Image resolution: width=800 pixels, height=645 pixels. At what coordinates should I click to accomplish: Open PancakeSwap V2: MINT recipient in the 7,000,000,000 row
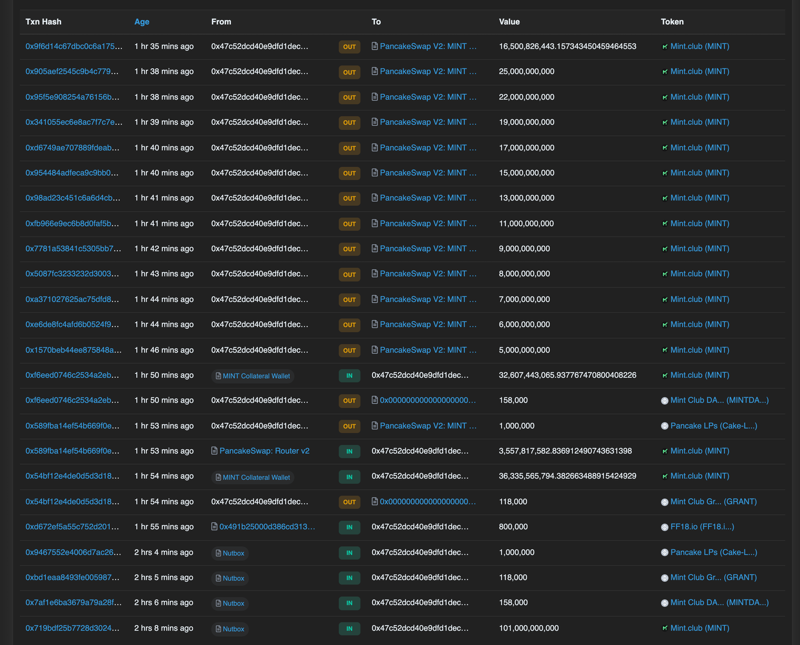tap(429, 299)
